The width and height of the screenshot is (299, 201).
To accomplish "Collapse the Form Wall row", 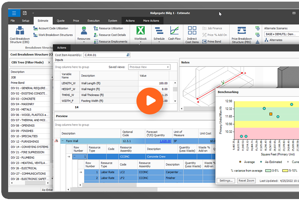I will coord(62,141).
